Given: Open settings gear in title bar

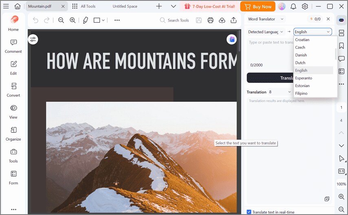Looking at the screenshot, I should tap(305, 7).
